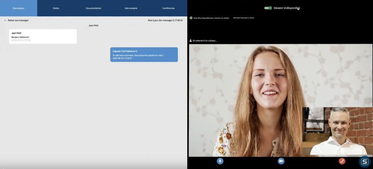The width and height of the screenshot is (373, 169).
Task: Select Jean Petit's Bonjour fabienne message
Action: point(43,36)
